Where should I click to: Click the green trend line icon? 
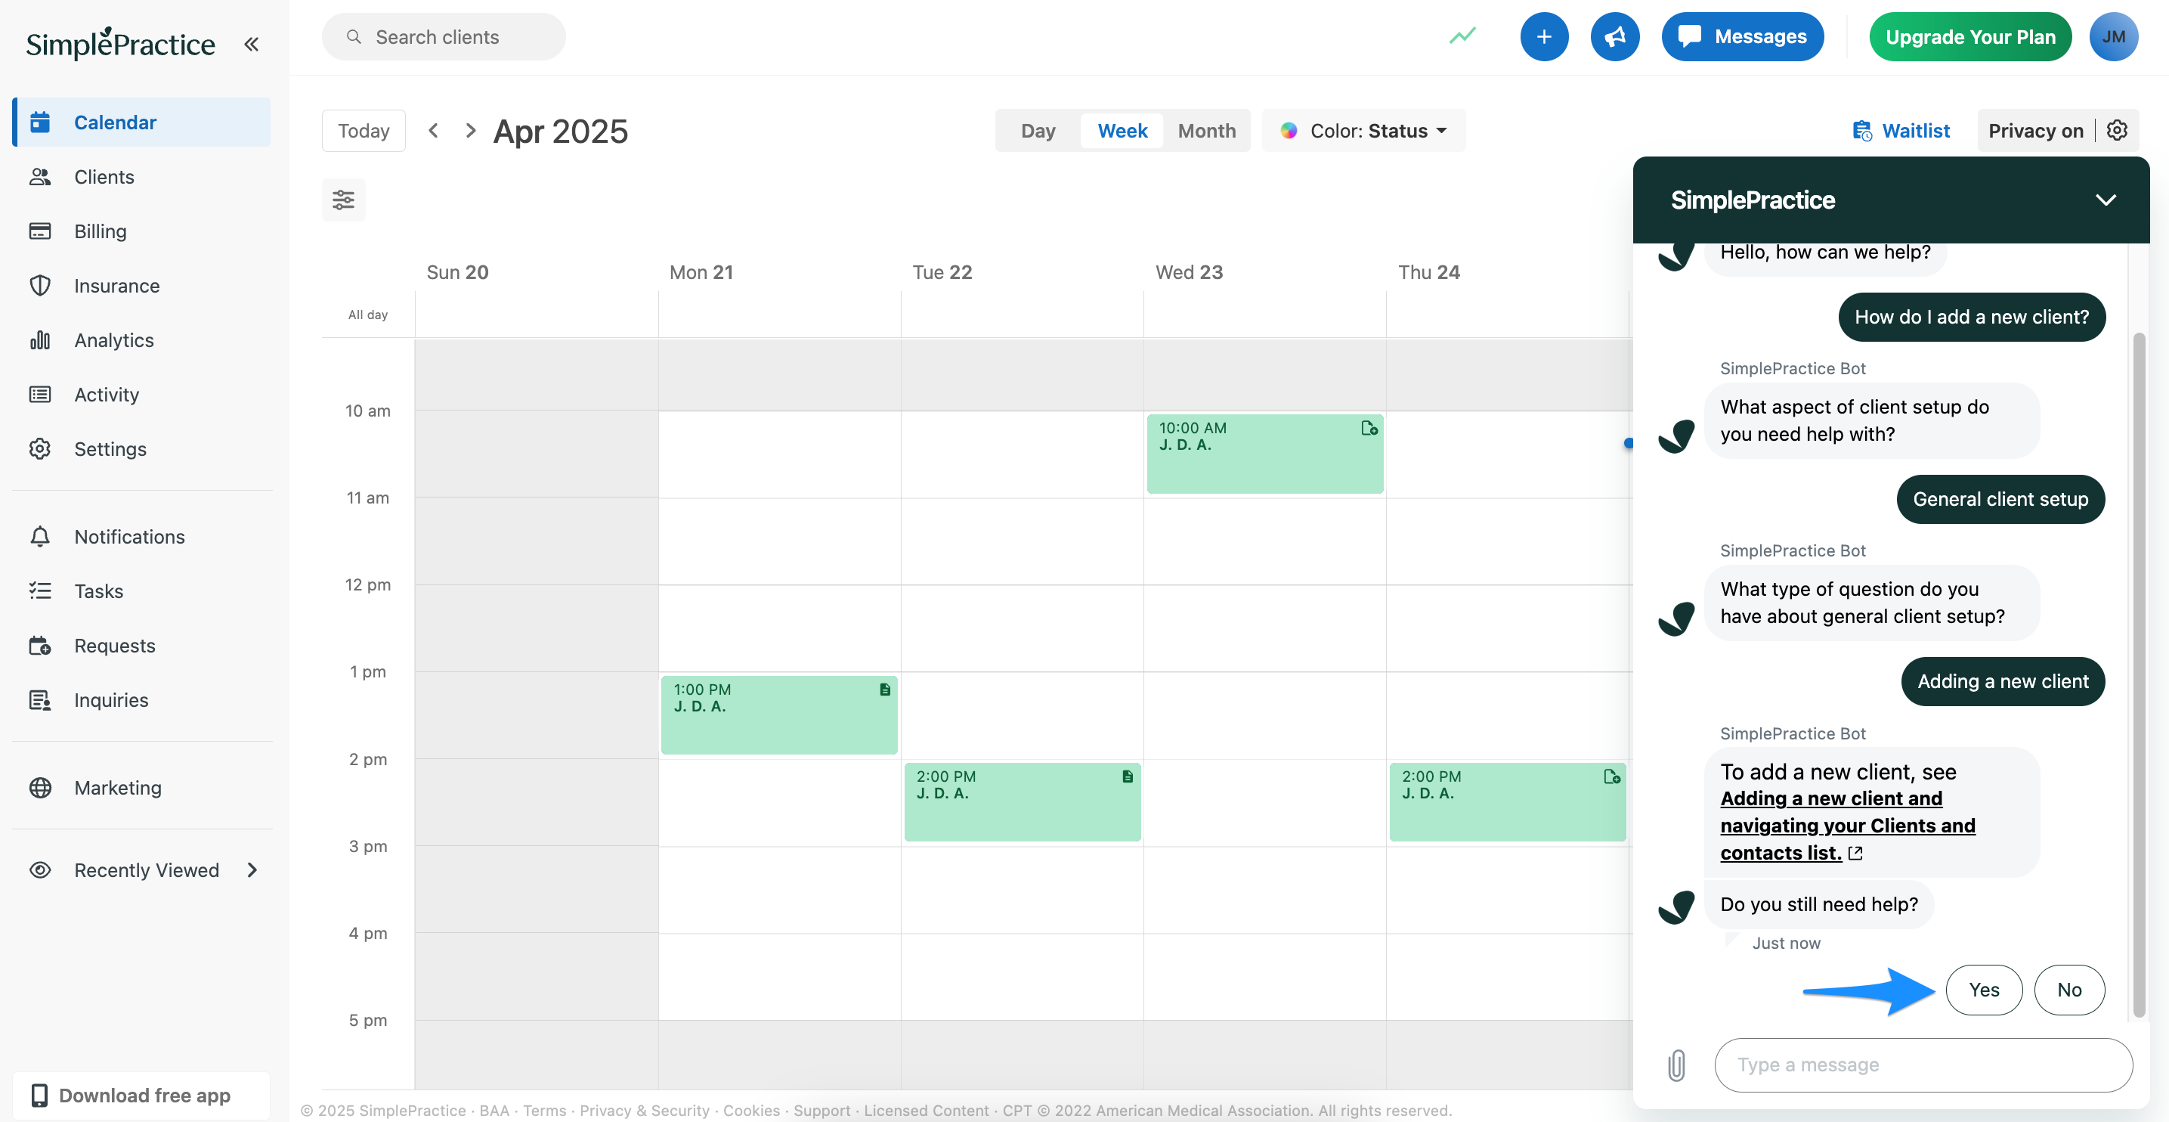click(x=1462, y=36)
